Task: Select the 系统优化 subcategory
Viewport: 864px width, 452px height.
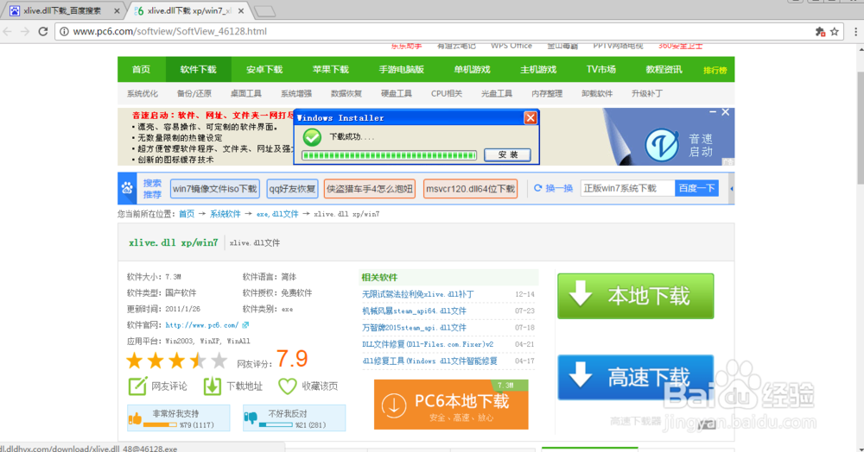Action: [143, 93]
